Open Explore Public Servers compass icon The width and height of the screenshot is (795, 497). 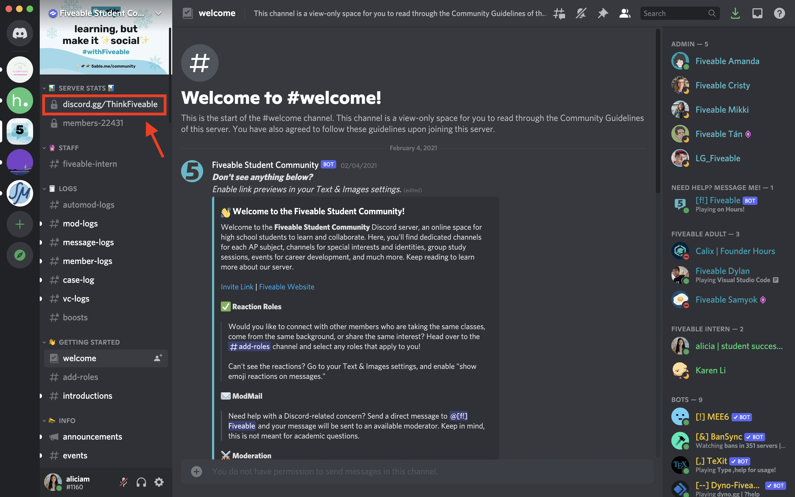[x=20, y=255]
